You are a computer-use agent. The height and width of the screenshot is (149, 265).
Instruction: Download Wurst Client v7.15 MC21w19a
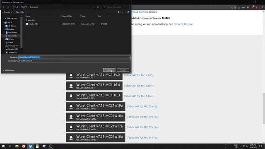(x=96, y=107)
